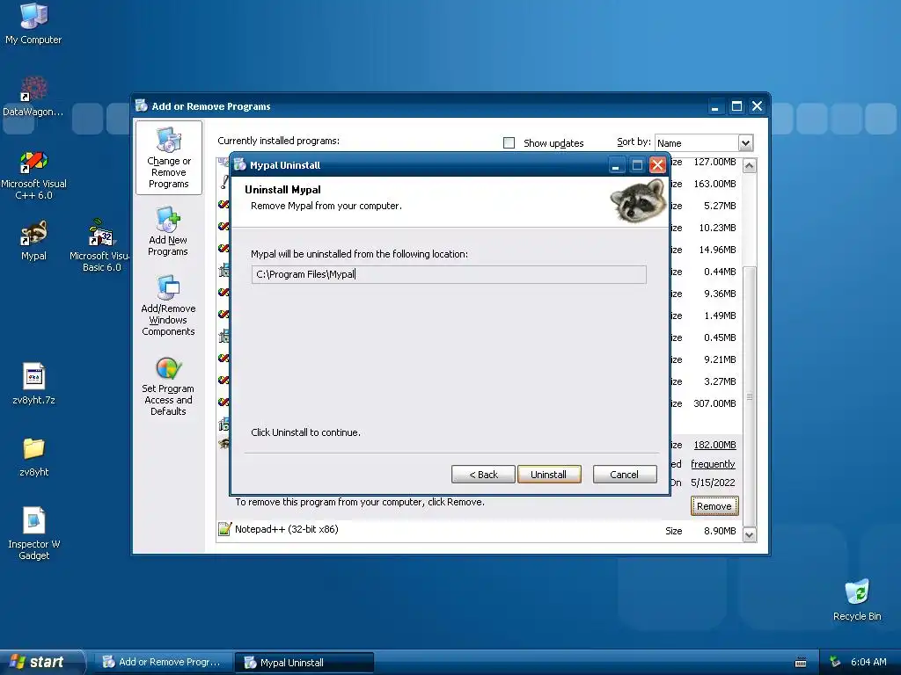The width and height of the screenshot is (901, 675).
Task: Close the Mypal Uninstall dialog
Action: tap(657, 165)
